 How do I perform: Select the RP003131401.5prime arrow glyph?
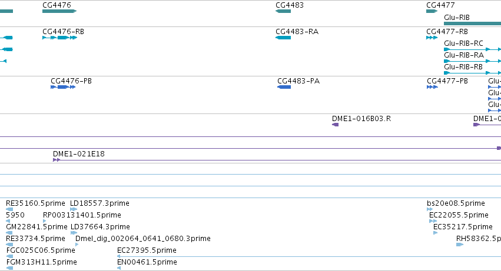coord(44,221)
